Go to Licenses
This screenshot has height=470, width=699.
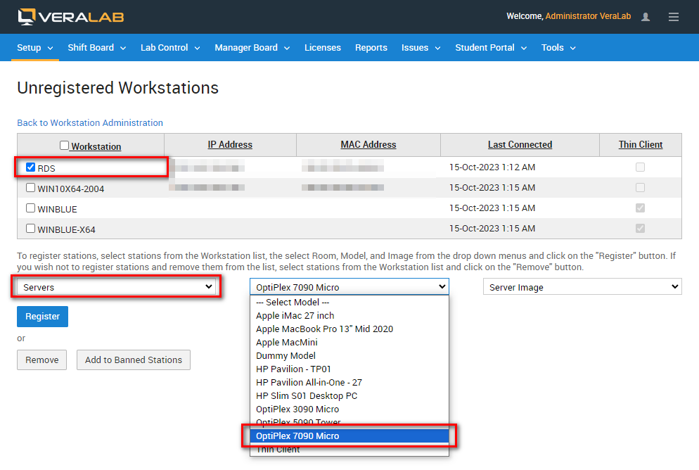click(322, 48)
